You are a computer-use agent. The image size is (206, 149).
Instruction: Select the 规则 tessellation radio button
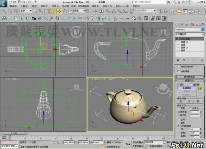coord(178,108)
